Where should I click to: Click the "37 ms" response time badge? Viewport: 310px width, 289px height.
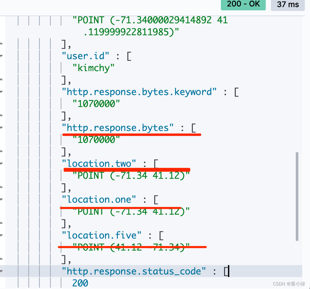pyautogui.click(x=287, y=4)
